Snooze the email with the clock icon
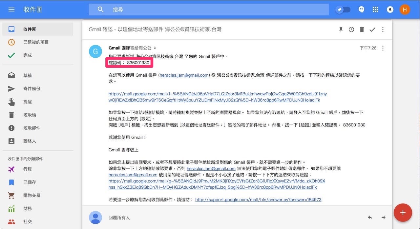The image size is (420, 229). (x=351, y=29)
